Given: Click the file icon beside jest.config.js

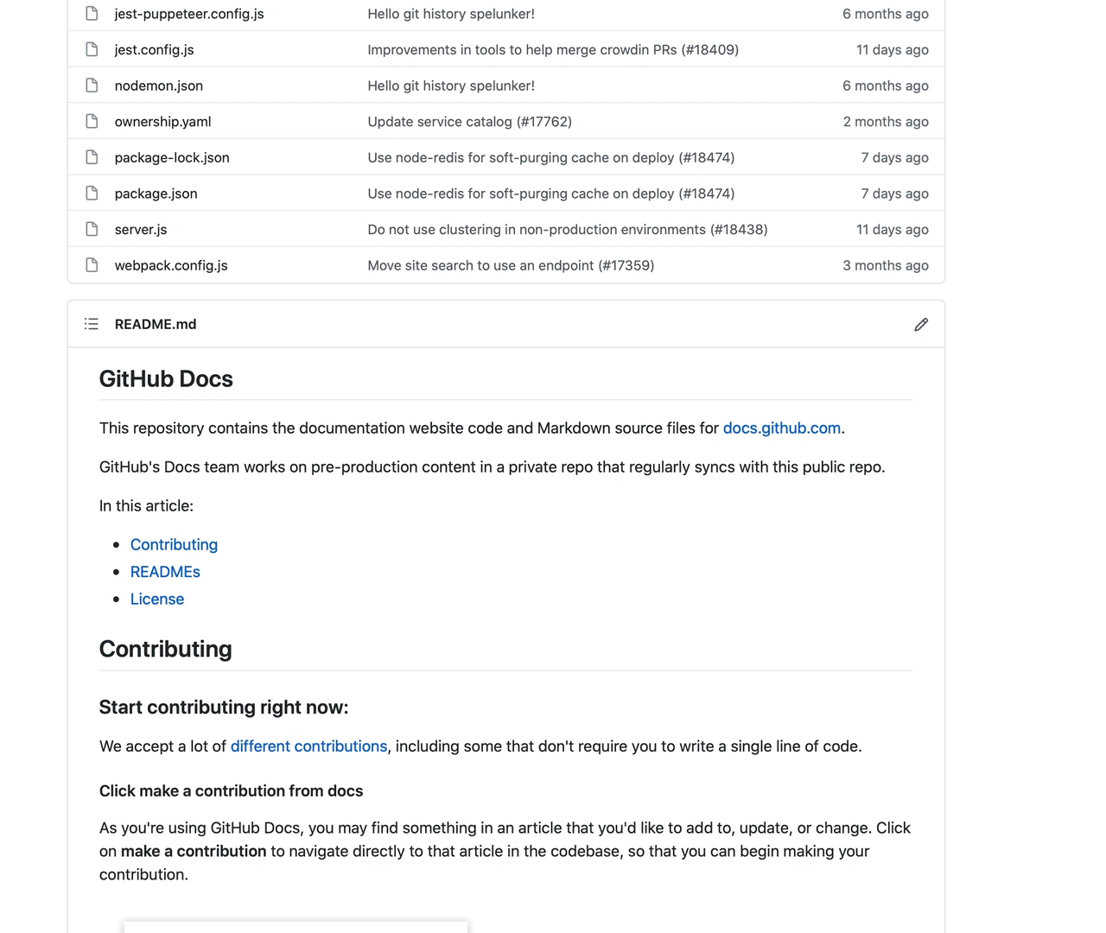Looking at the screenshot, I should tap(92, 49).
